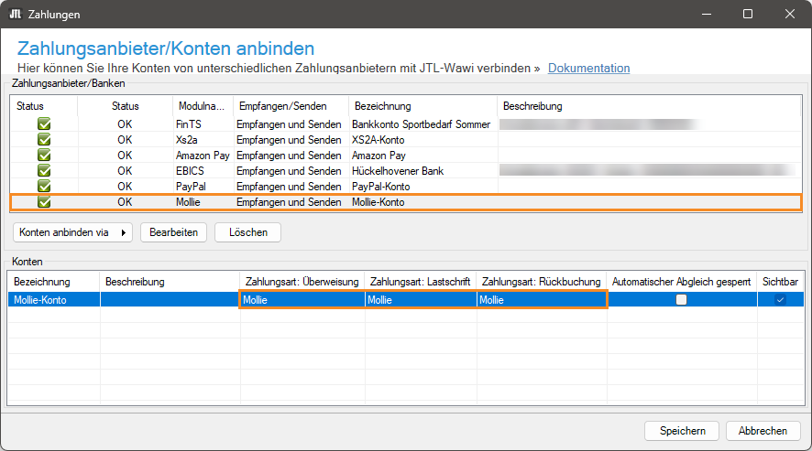
Task: Open the Dokumentation link
Action: point(588,69)
